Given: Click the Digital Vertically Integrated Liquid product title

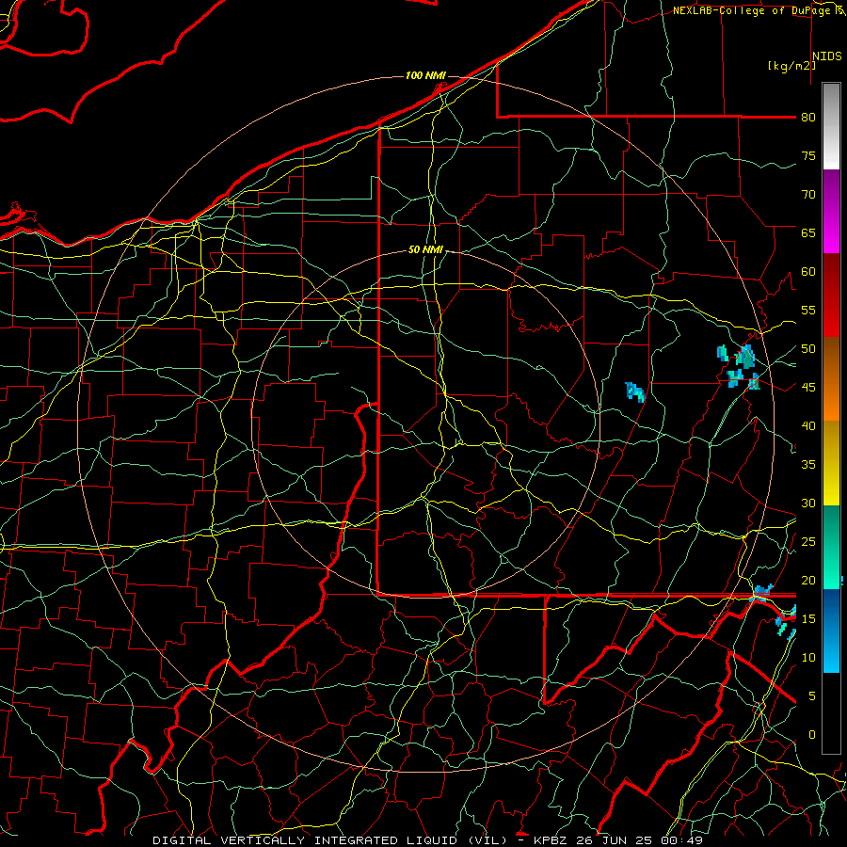Looking at the screenshot, I should pos(330,840).
